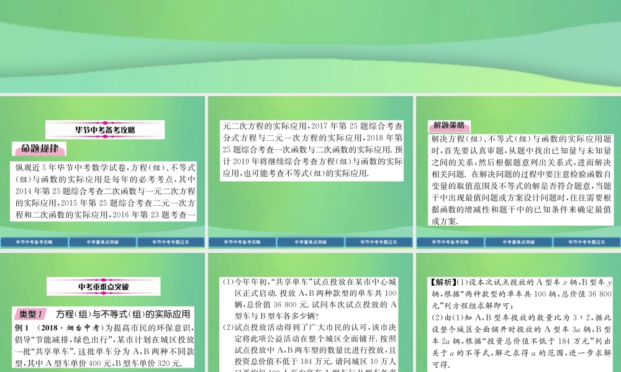Click the 例1 (2018·烟台中考) text line

tap(104, 328)
